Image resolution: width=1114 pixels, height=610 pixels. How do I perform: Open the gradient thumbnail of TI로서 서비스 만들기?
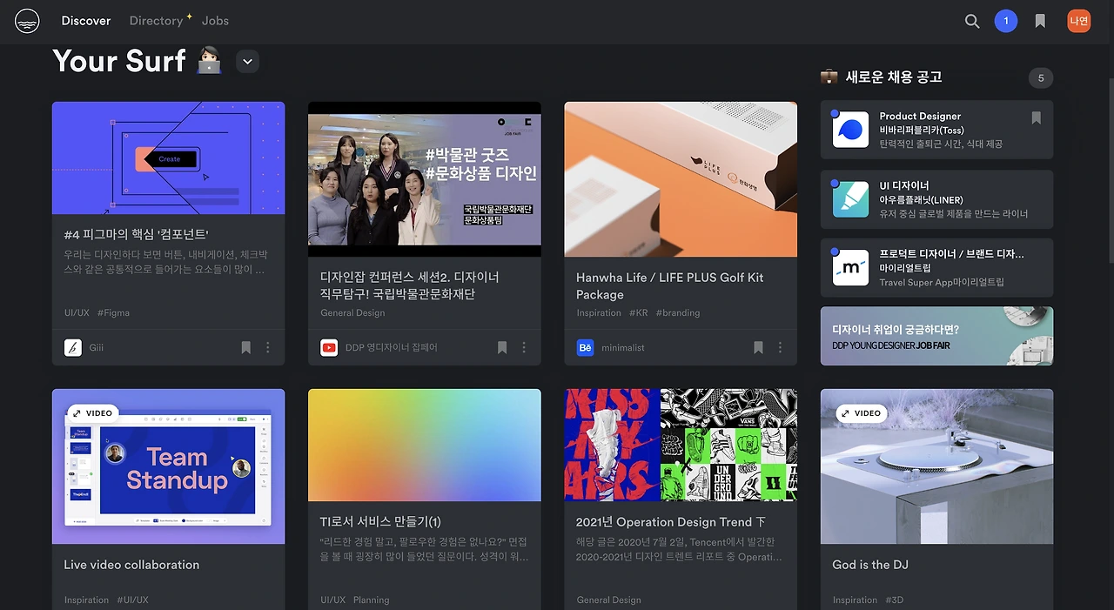click(425, 446)
